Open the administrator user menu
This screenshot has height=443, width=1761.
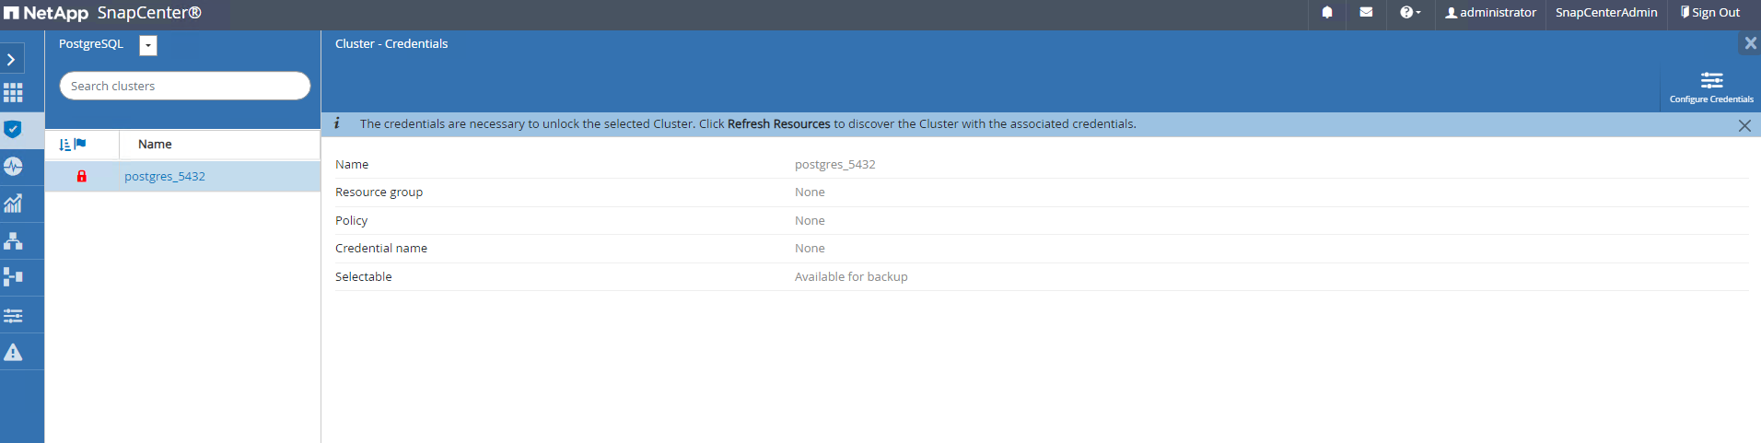click(1490, 13)
